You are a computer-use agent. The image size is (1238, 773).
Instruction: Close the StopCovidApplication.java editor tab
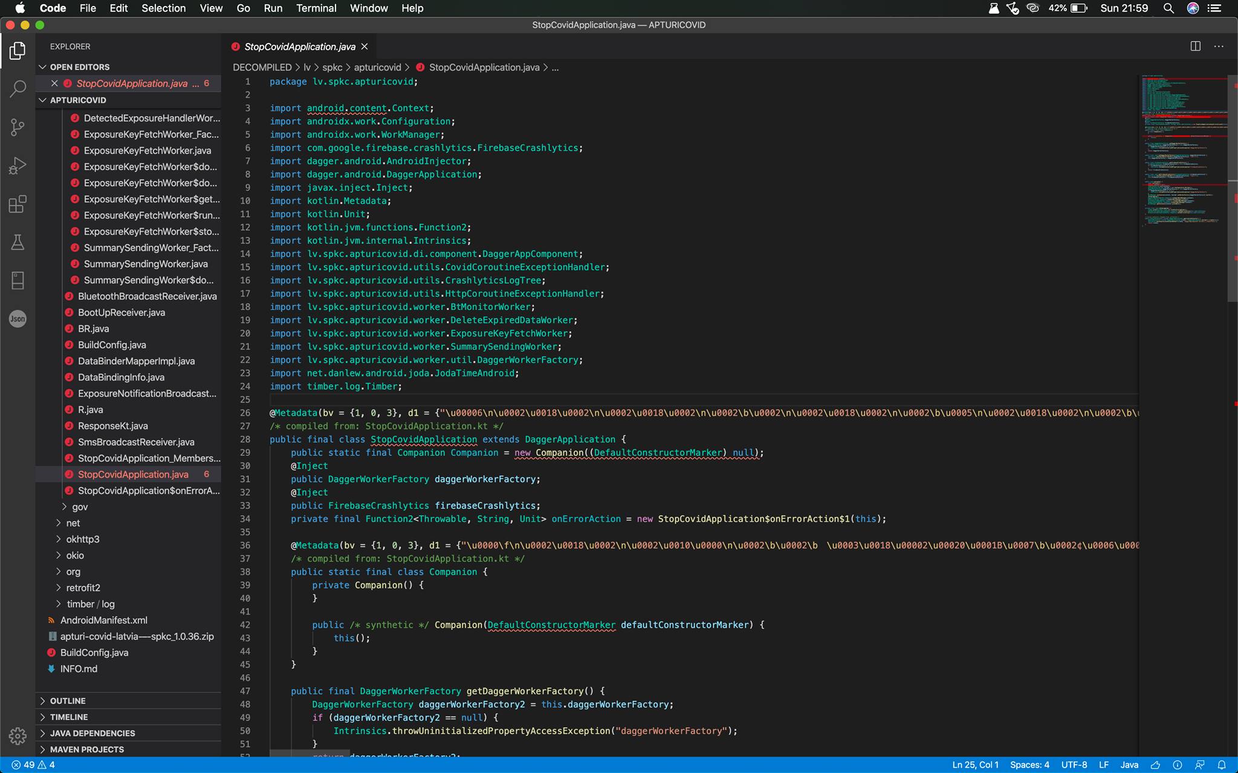[365, 47]
